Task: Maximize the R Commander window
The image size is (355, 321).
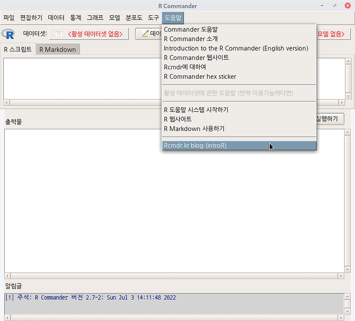Action: (335, 6)
